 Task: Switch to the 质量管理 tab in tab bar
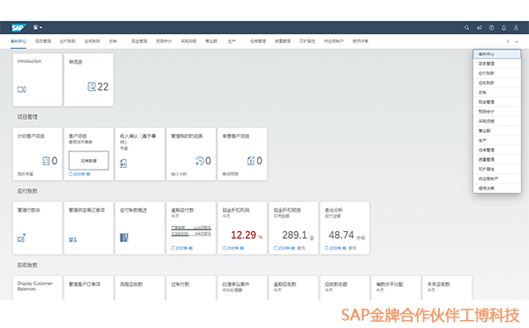pyautogui.click(x=282, y=41)
